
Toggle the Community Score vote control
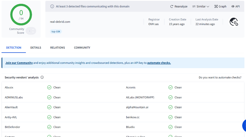point(31,31)
